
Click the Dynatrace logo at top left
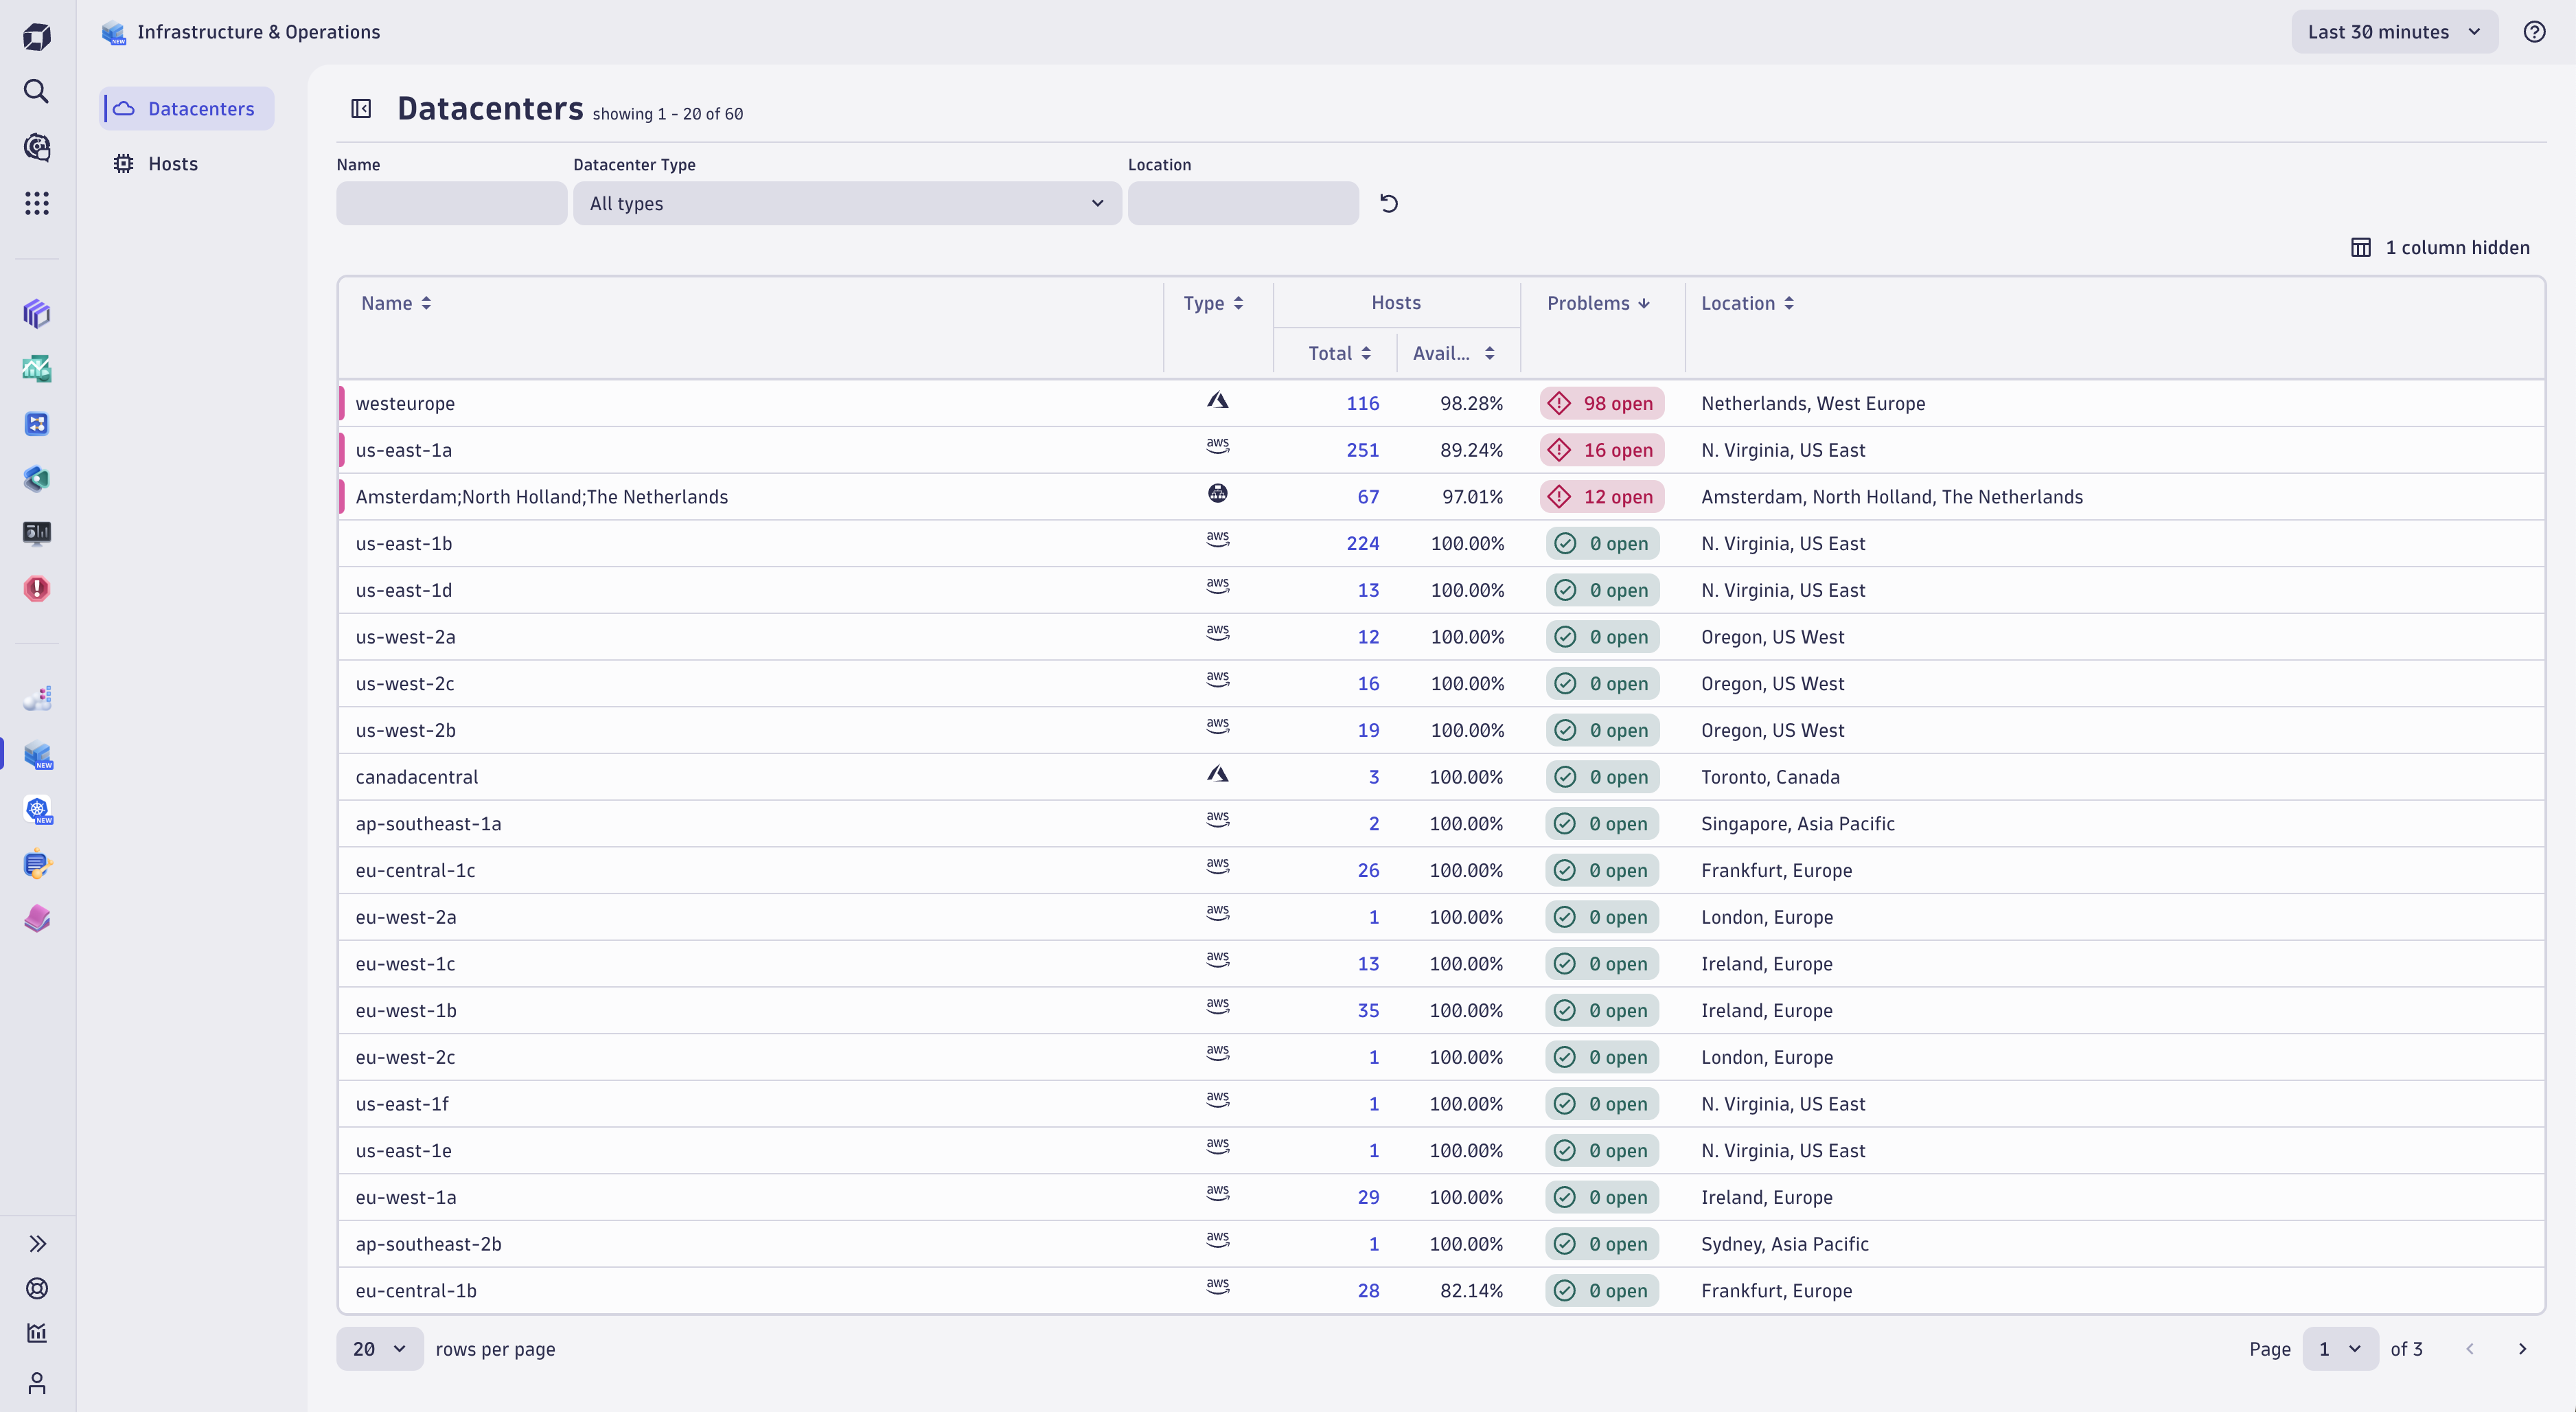click(37, 36)
